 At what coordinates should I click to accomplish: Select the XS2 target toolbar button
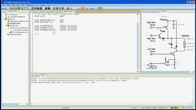tap(87, 8)
